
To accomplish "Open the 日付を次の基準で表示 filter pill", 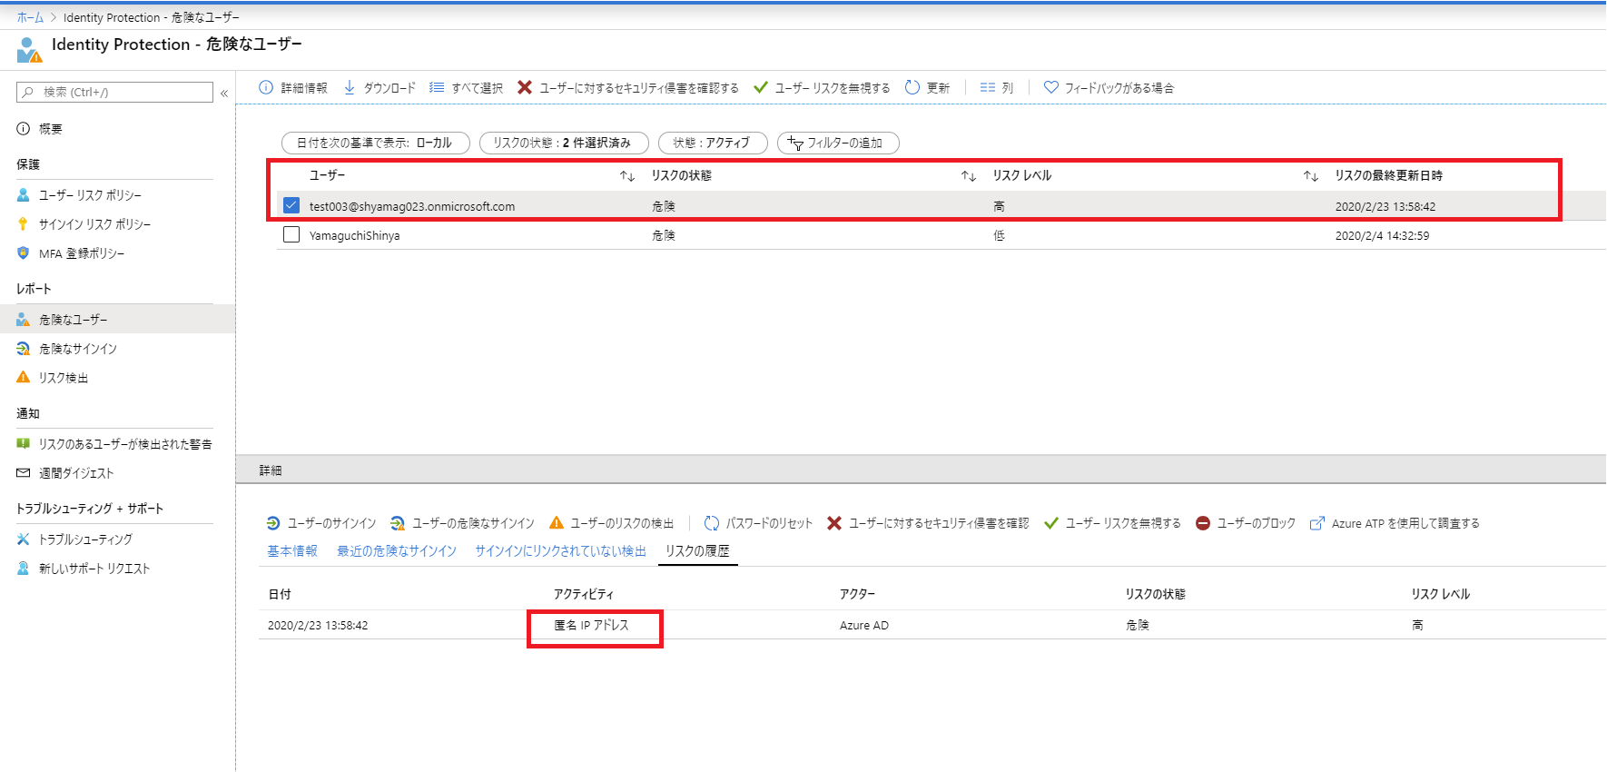I will coord(376,143).
